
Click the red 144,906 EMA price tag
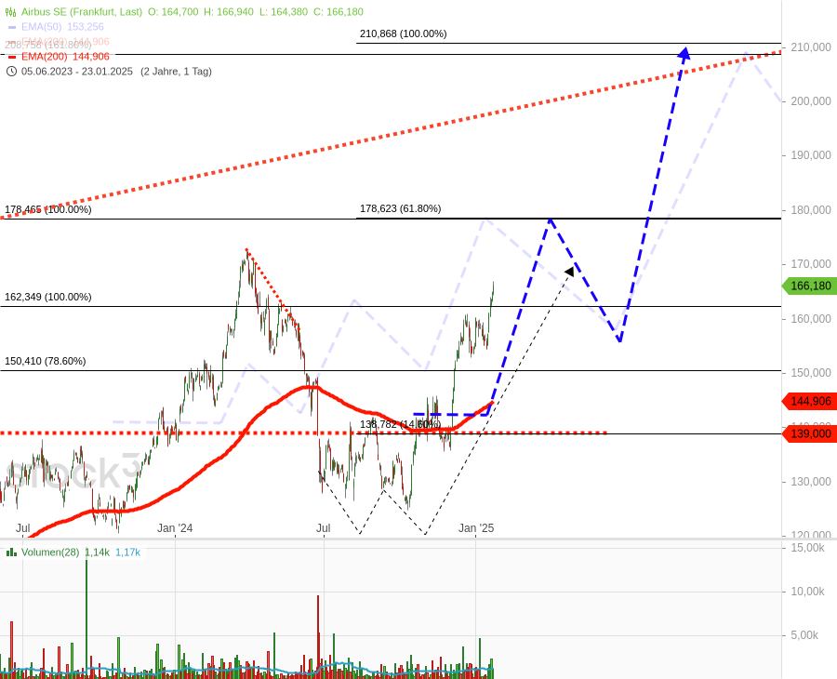click(809, 402)
